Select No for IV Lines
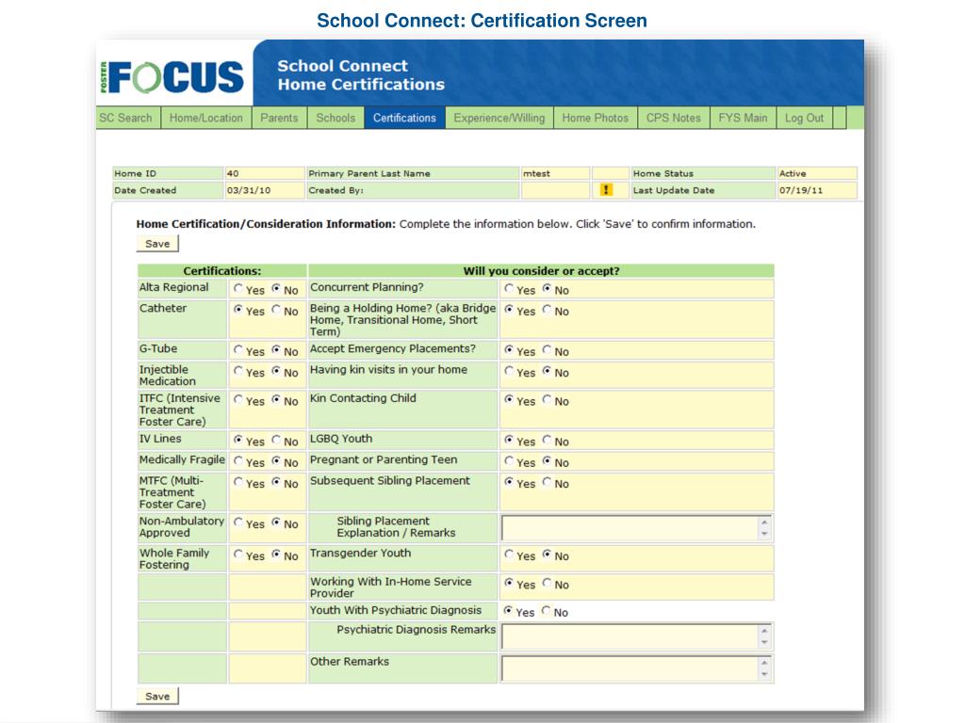The image size is (965, 723). tap(276, 440)
